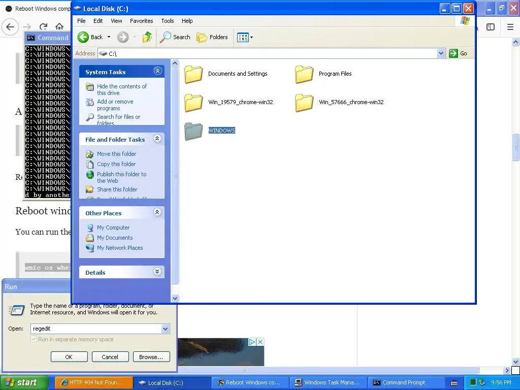Open the browser hamburger menu
The image size is (520, 390).
pos(510,27)
